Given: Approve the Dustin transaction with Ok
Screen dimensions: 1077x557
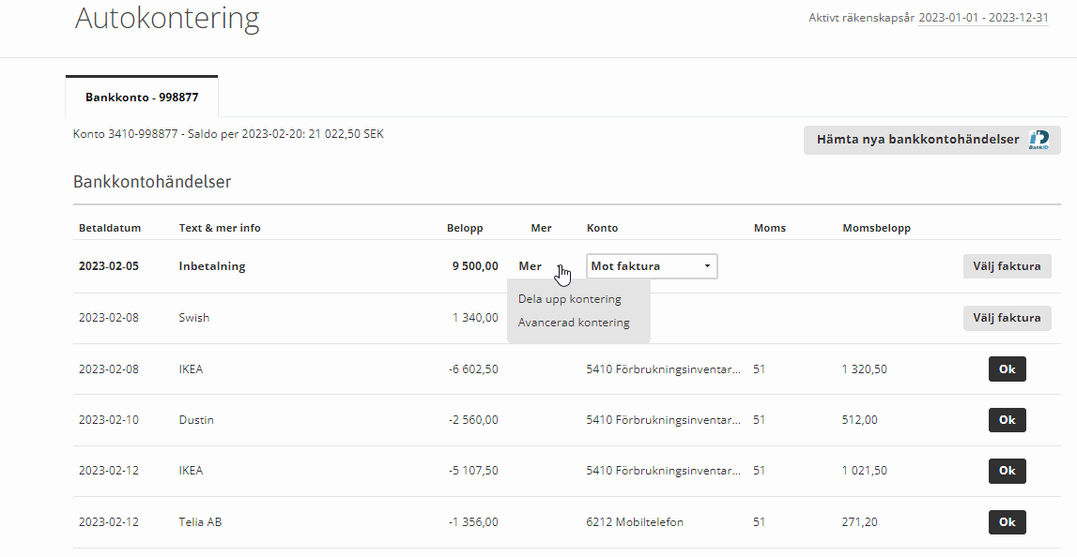Looking at the screenshot, I should coord(1007,420).
